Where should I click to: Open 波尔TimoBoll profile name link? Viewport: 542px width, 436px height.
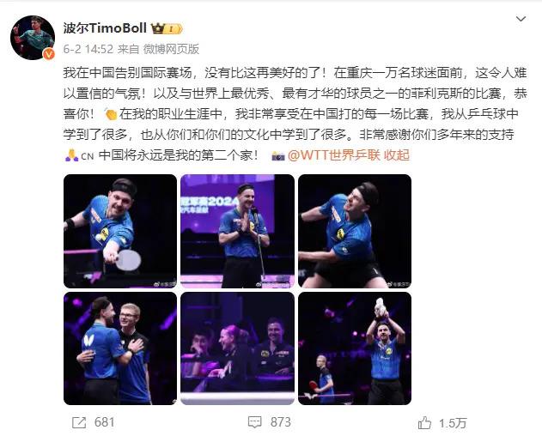pos(105,28)
